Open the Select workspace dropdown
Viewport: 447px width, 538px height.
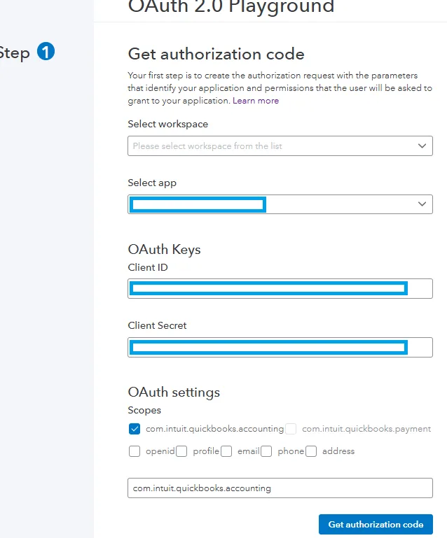(x=280, y=146)
